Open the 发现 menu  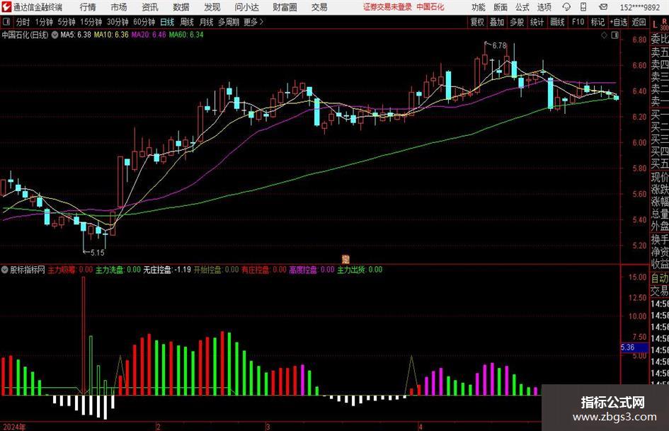click(x=212, y=7)
